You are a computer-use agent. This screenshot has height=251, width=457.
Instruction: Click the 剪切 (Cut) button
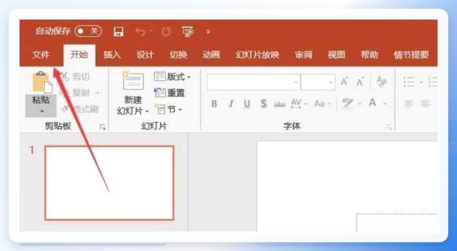(75, 77)
